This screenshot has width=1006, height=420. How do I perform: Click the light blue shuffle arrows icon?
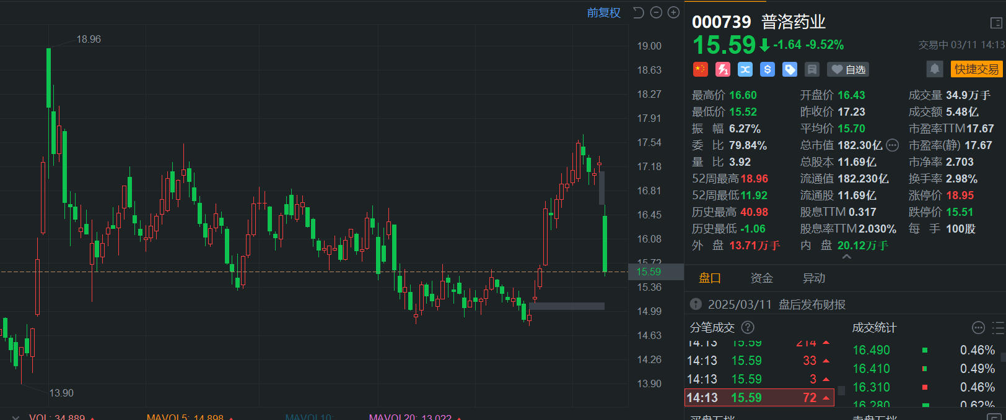tap(745, 69)
